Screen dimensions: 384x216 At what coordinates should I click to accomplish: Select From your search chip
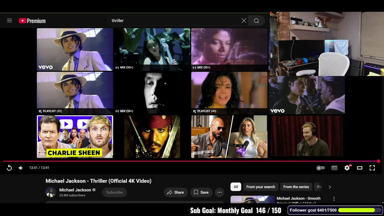tap(261, 187)
